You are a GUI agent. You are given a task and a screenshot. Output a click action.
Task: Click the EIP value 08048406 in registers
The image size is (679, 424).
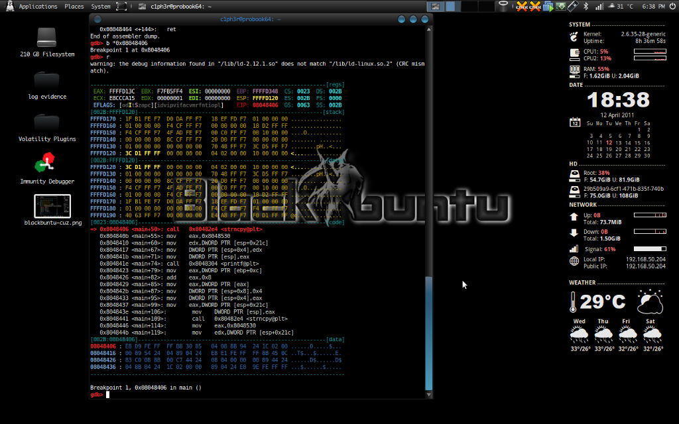(x=265, y=105)
